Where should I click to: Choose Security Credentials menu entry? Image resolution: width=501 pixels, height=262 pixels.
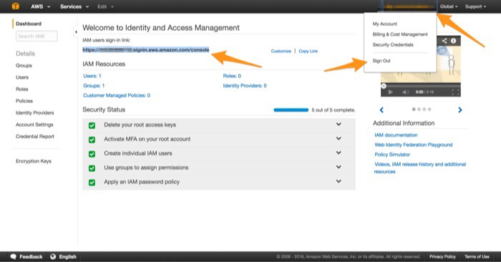(x=393, y=44)
